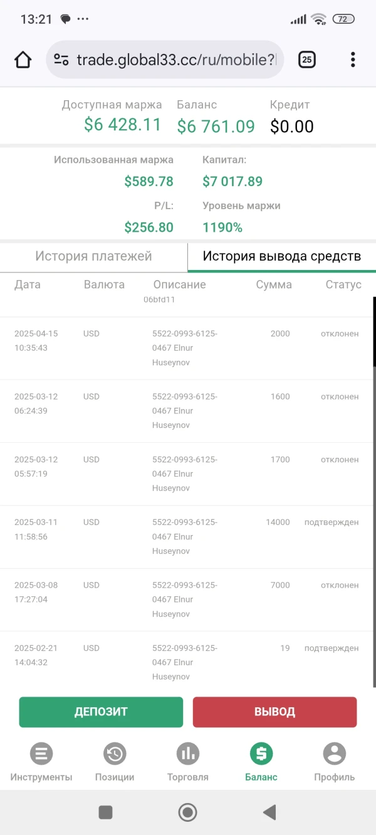This screenshot has width=376, height=835.
Task: Click the URL address bar field
Action: tap(175, 60)
